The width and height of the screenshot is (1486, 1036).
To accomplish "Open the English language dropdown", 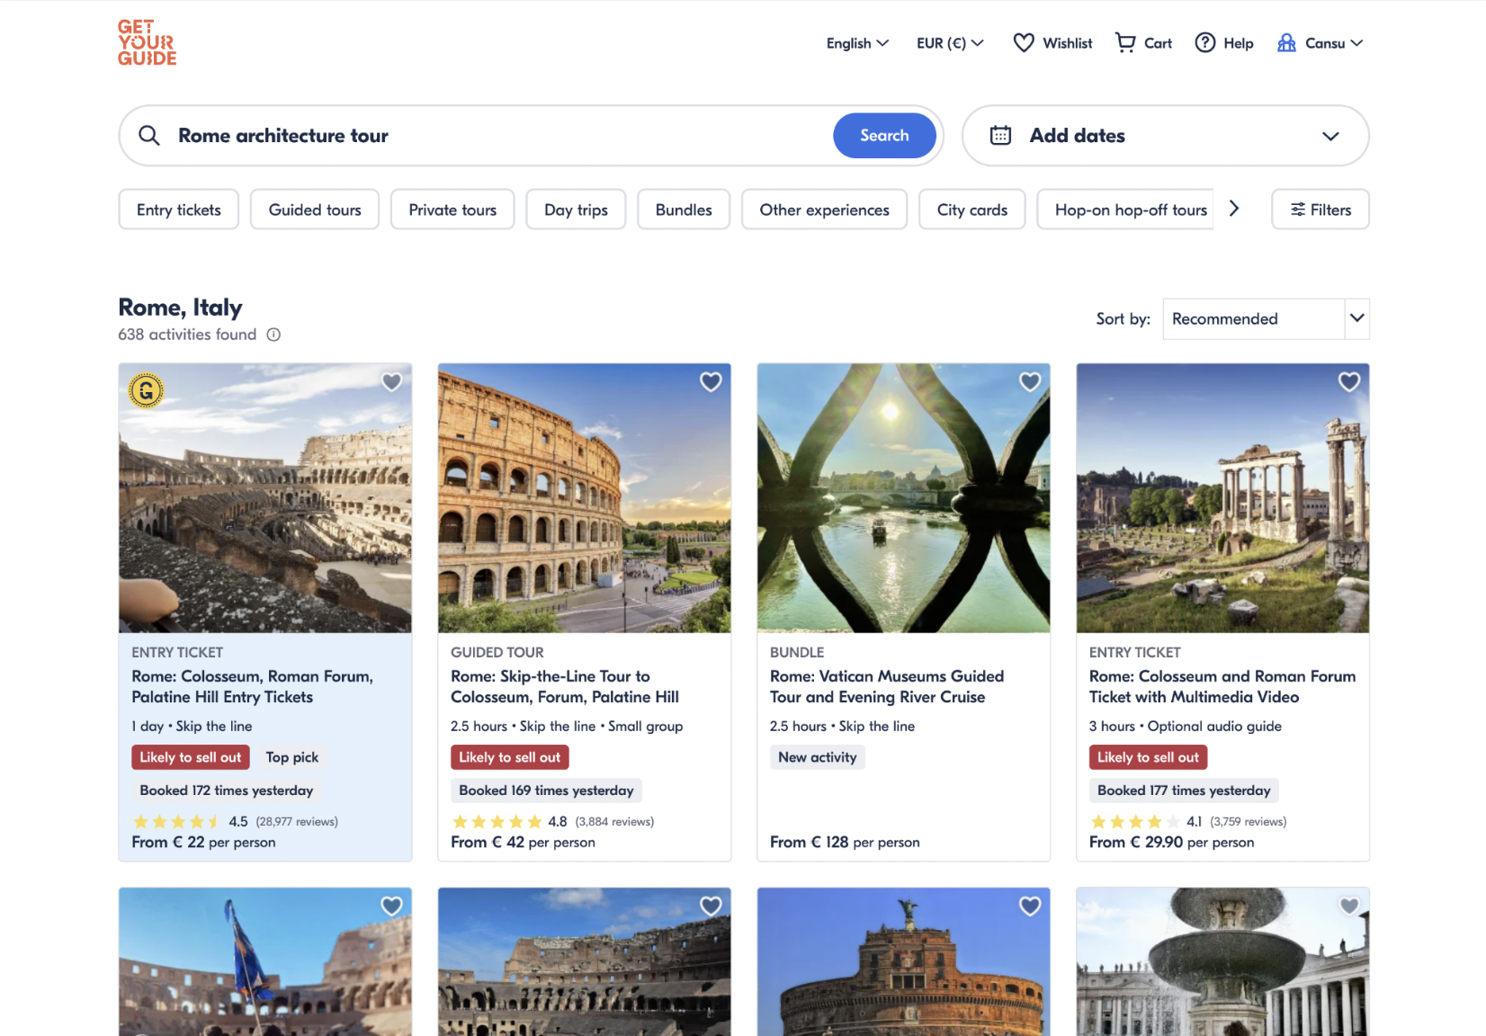I will click(855, 42).
